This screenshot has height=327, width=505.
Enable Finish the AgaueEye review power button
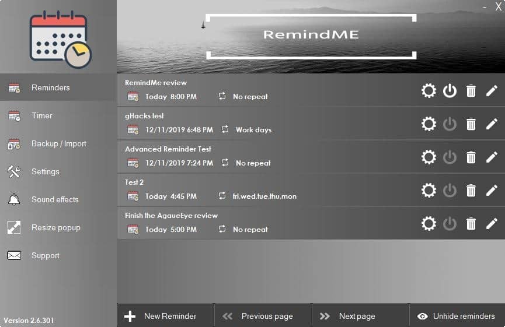point(450,223)
